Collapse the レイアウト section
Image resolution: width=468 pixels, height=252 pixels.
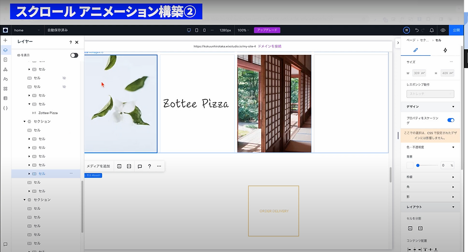coord(453,207)
